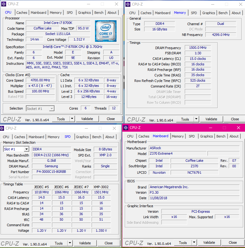Click the G.Skill module manufacturer value
The height and width of the screenshot is (248, 245).
[x=51, y=161]
